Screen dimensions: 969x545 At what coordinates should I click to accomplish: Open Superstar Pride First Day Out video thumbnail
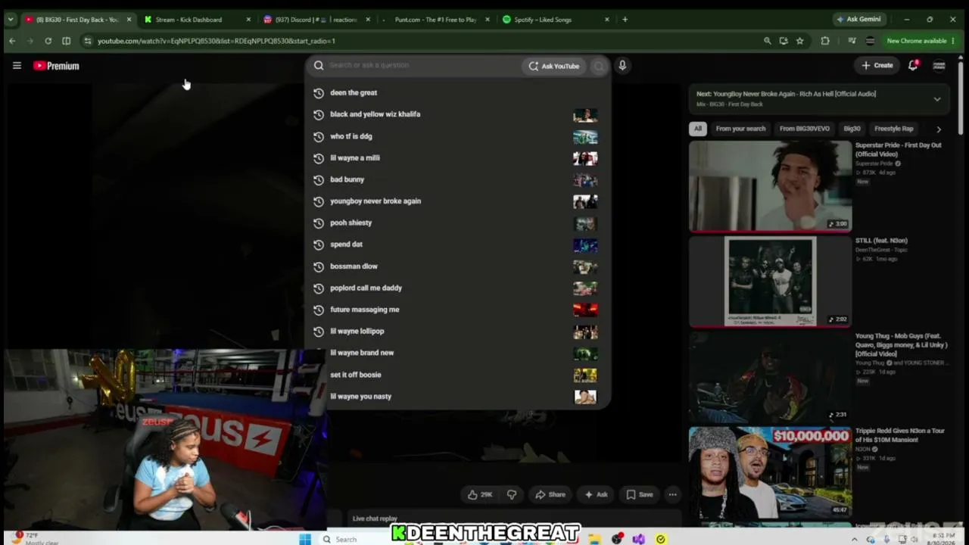pos(770,186)
